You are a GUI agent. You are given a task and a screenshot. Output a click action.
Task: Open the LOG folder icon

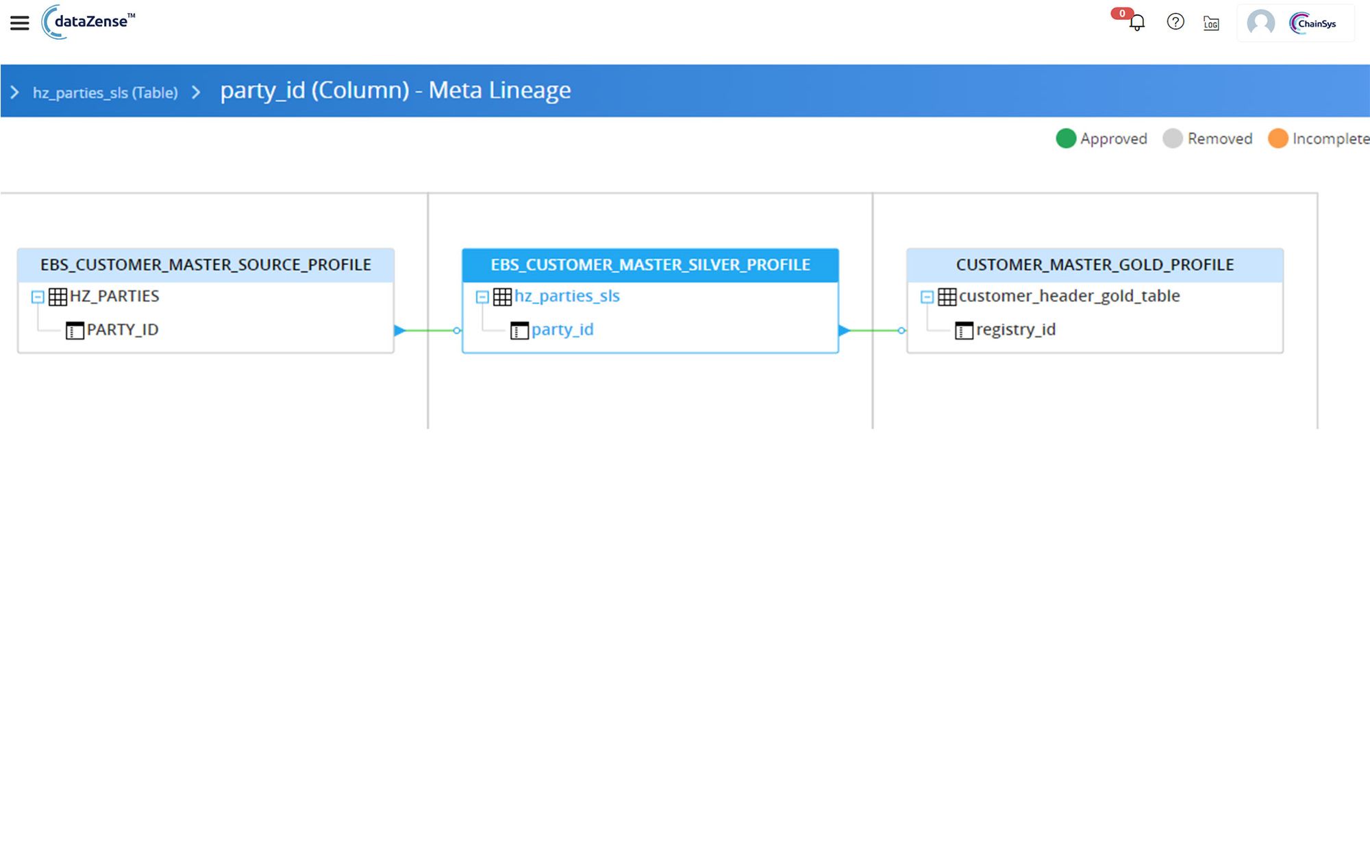click(1211, 23)
